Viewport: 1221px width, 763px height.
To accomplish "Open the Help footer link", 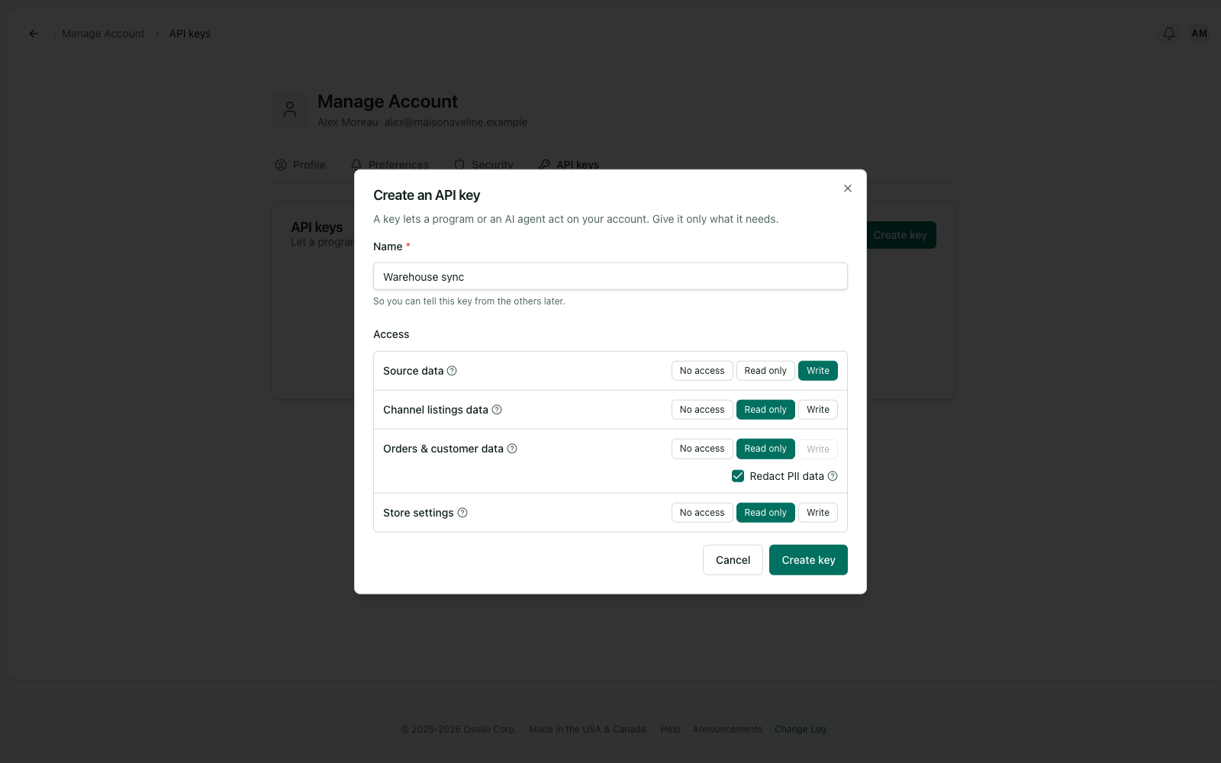I will pyautogui.click(x=670, y=729).
